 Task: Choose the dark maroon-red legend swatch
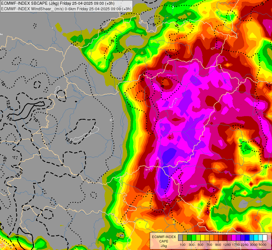225,238
